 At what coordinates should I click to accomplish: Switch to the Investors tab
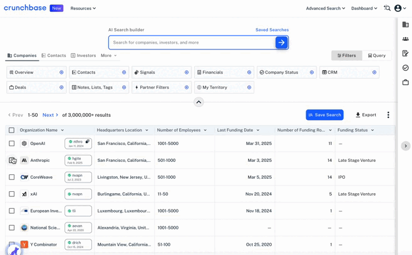(x=83, y=56)
